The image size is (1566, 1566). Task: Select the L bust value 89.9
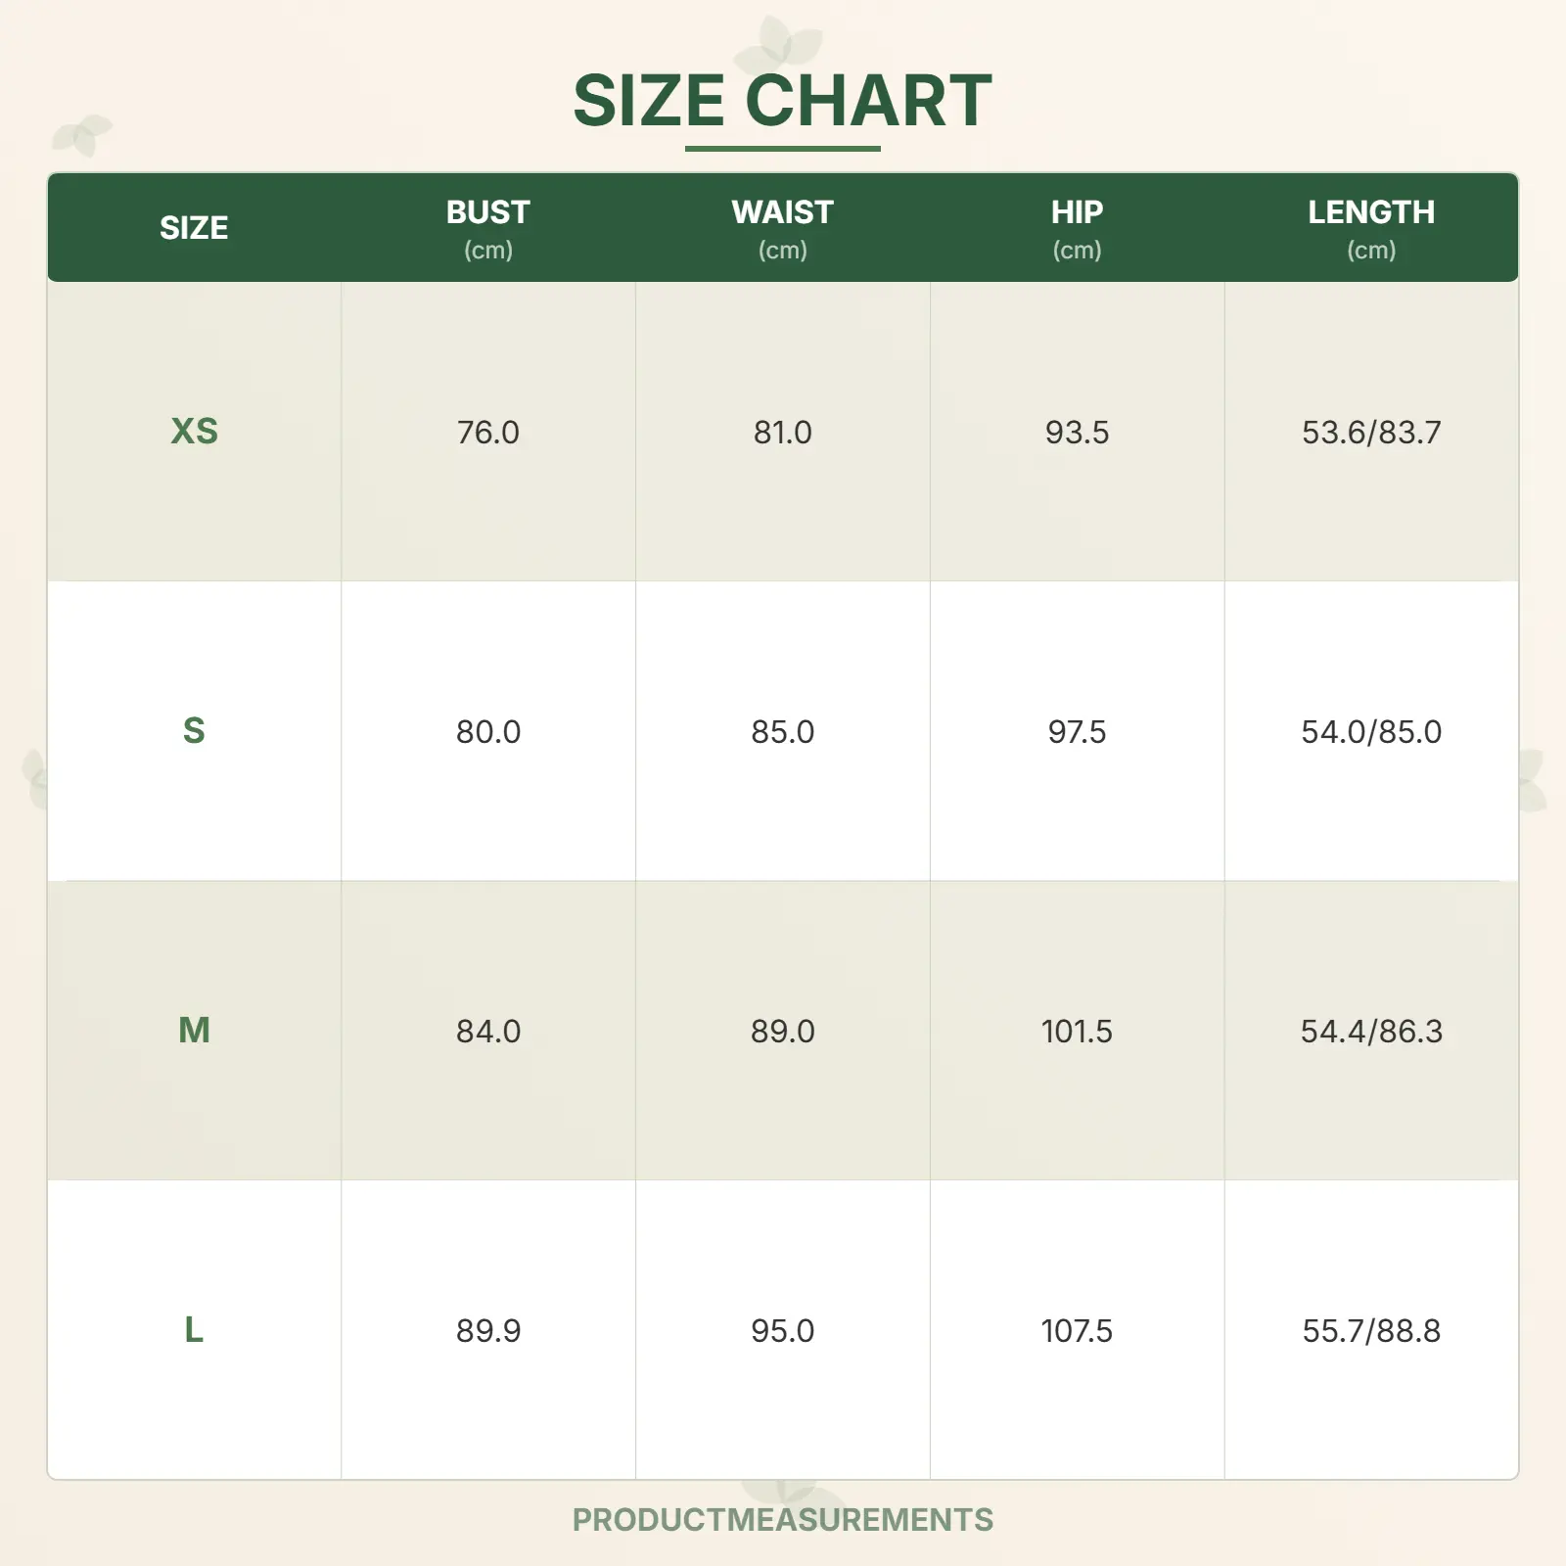487,1330
